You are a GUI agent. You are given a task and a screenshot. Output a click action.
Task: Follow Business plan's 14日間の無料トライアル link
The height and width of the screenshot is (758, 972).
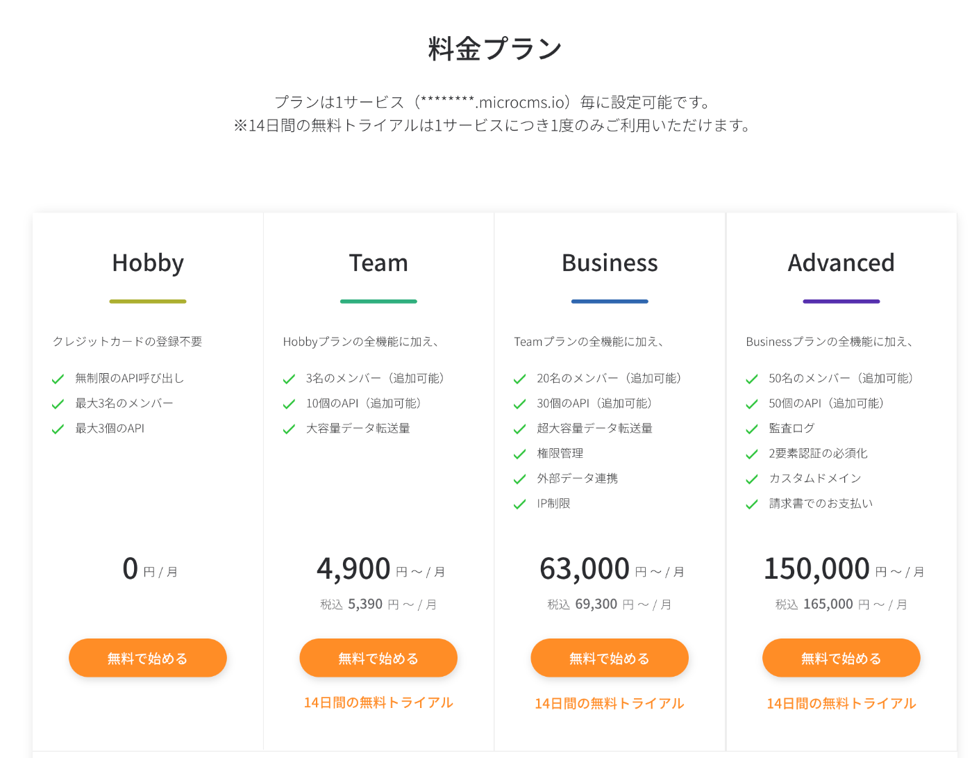[x=610, y=703]
